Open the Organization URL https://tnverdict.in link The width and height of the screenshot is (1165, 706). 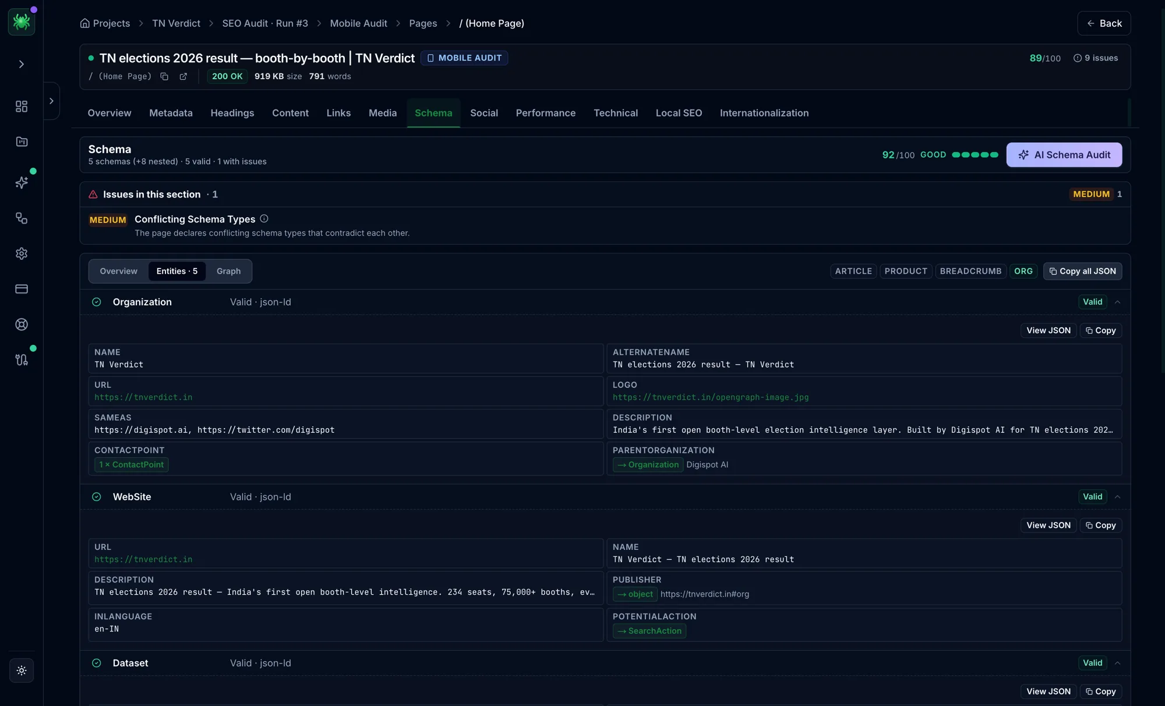[143, 397]
